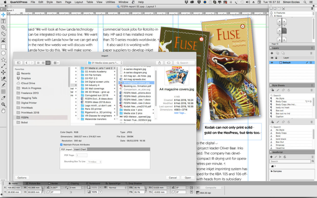The image size is (317, 198).
Task: Select the Pan hand tool
Action: tap(3, 111)
